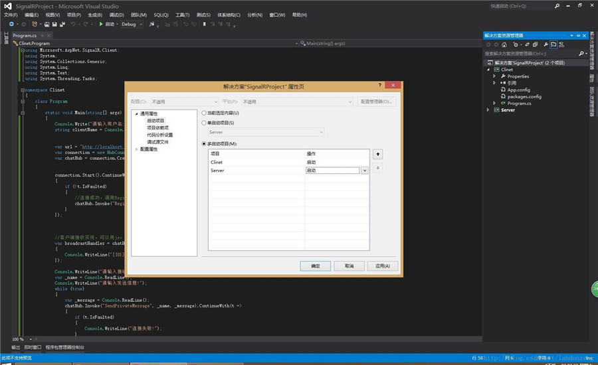598x365 pixels.
Task: Click the 应用(A) button
Action: tap(382, 265)
